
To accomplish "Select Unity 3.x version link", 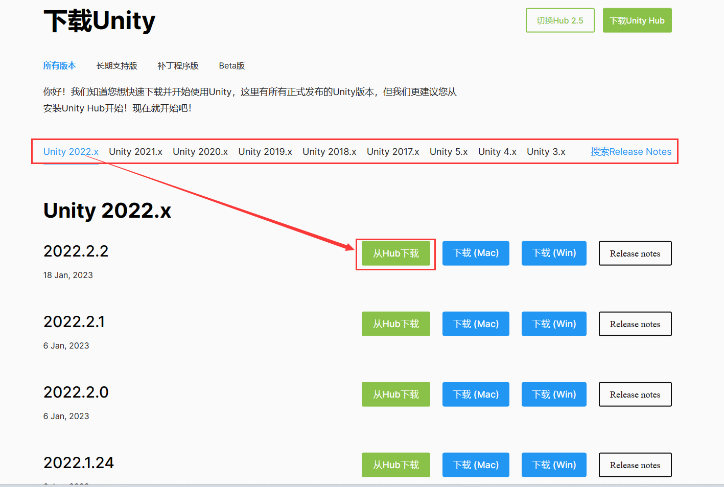I will click(x=545, y=151).
